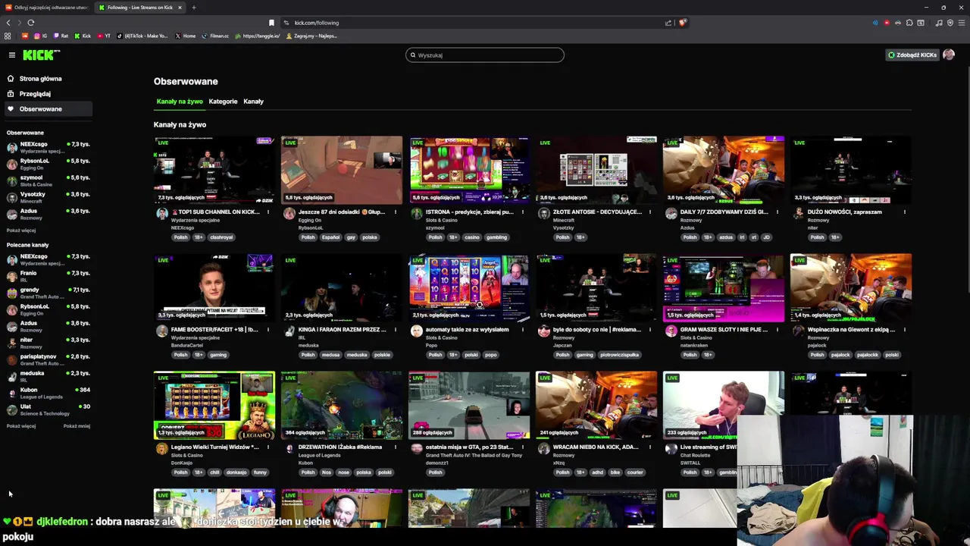This screenshot has width=970, height=546.
Task: Open the hamburger sidebar menu beside the Kick logo
Action: tap(12, 55)
